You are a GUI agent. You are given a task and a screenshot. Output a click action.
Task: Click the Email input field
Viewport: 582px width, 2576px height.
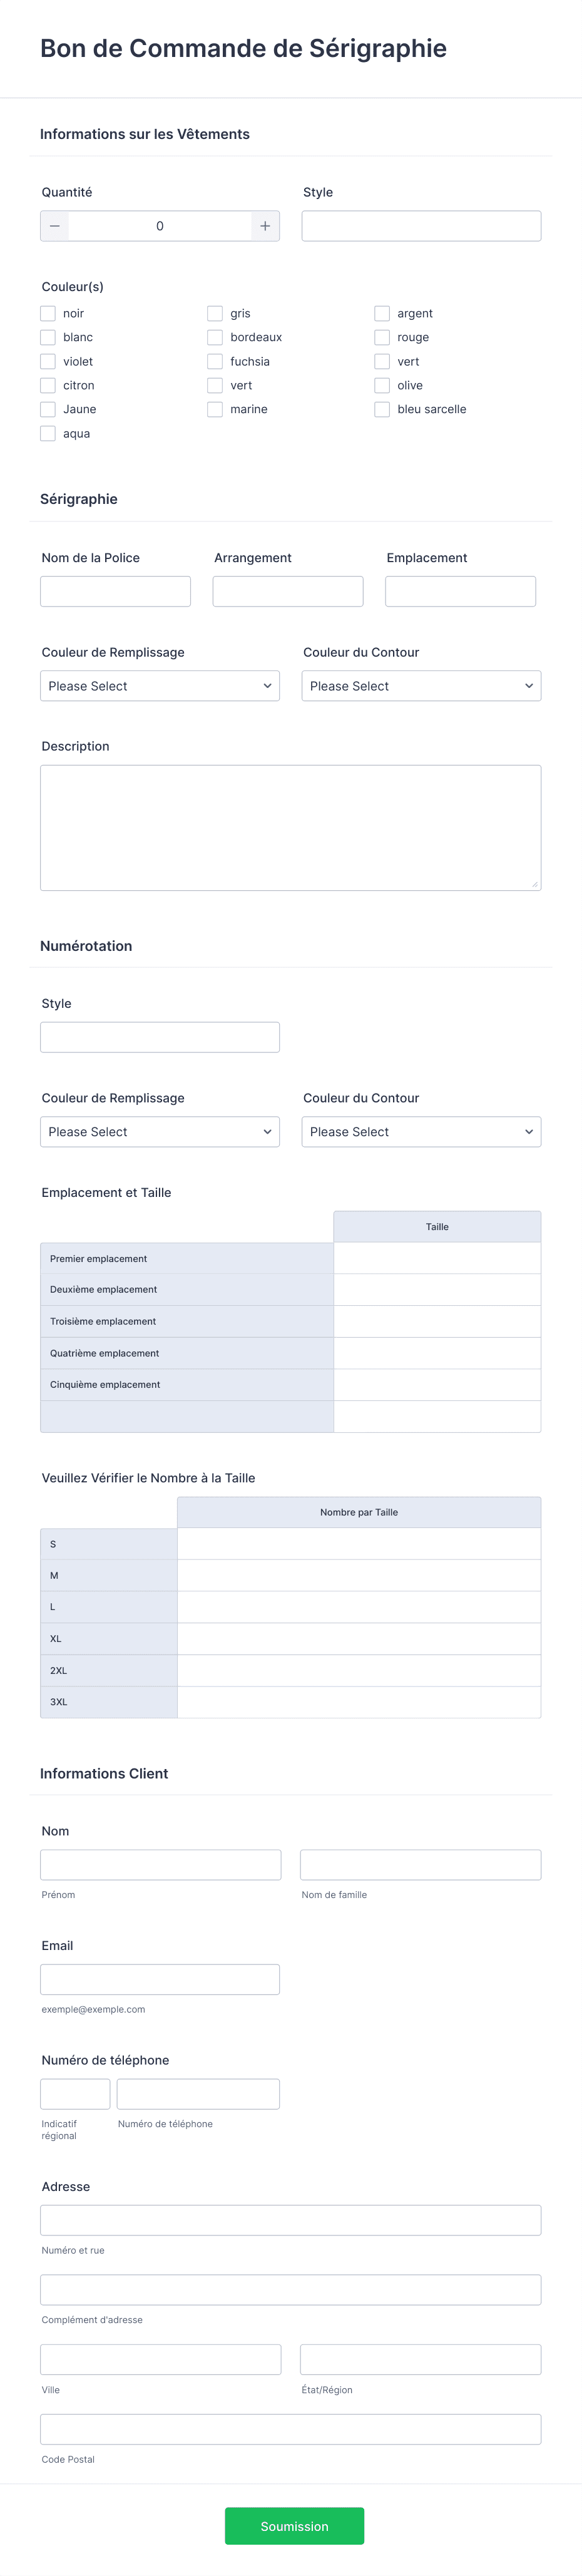160,1979
